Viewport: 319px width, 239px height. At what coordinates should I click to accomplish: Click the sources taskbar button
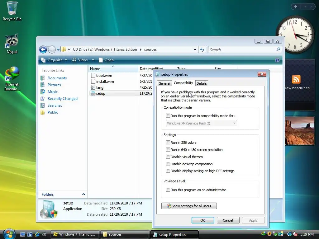[125, 234]
